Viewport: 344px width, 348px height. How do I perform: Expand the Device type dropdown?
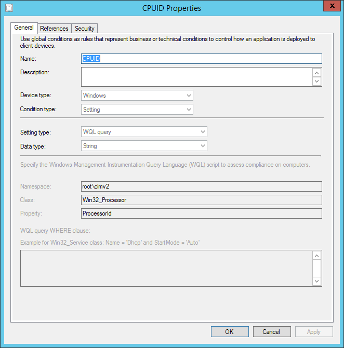[x=137, y=96]
